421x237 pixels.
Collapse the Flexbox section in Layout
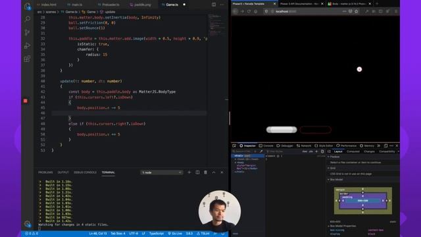coord(328,157)
